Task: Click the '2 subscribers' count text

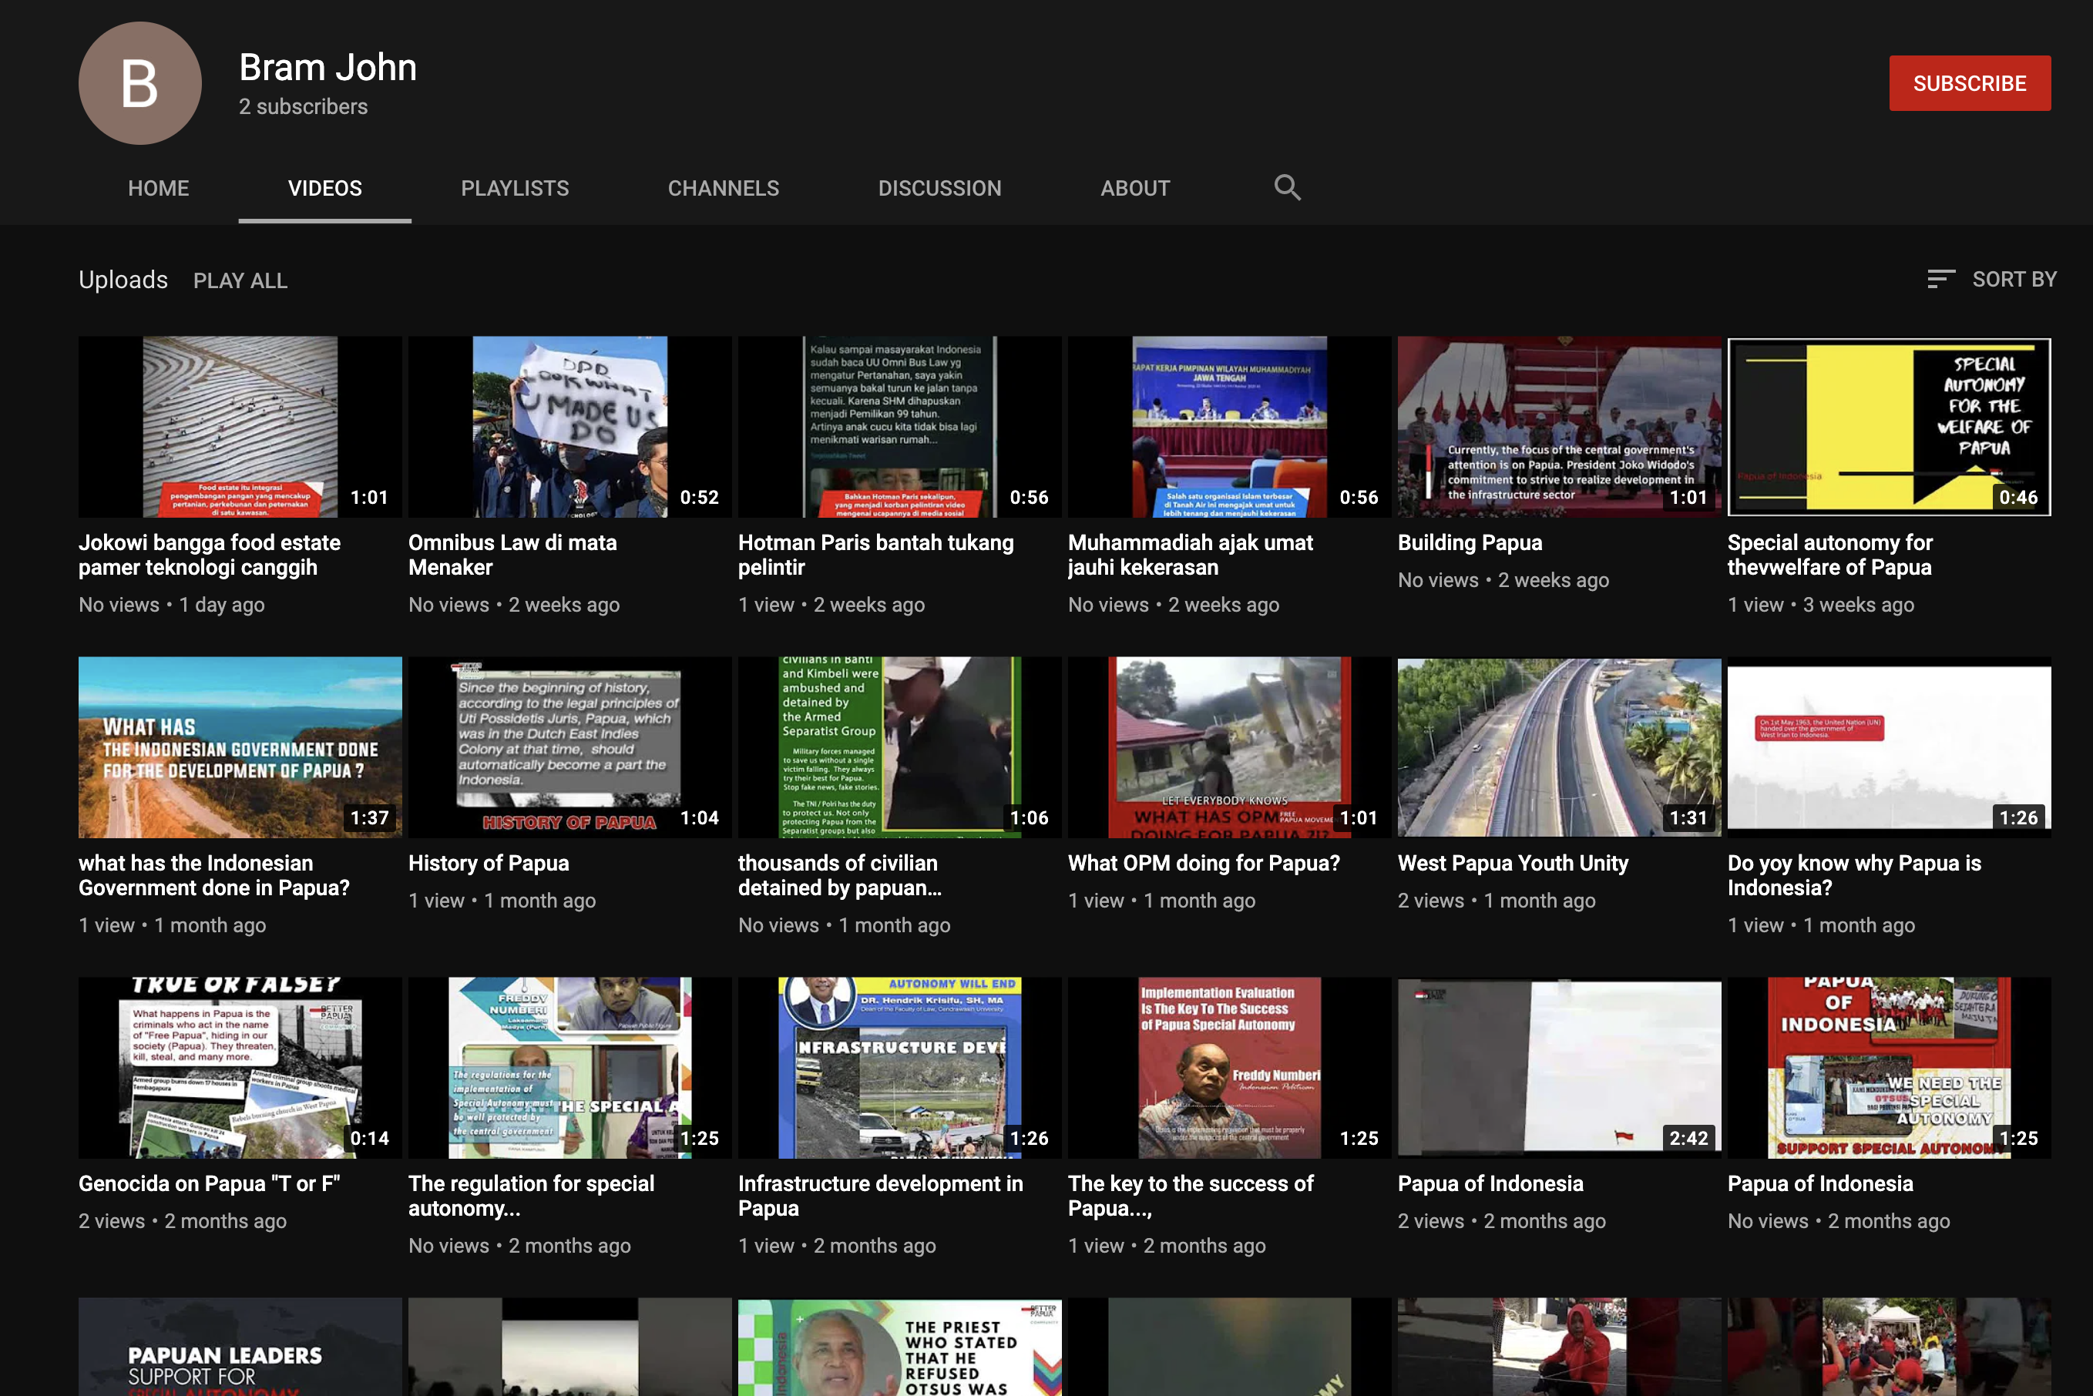Action: pos(303,107)
